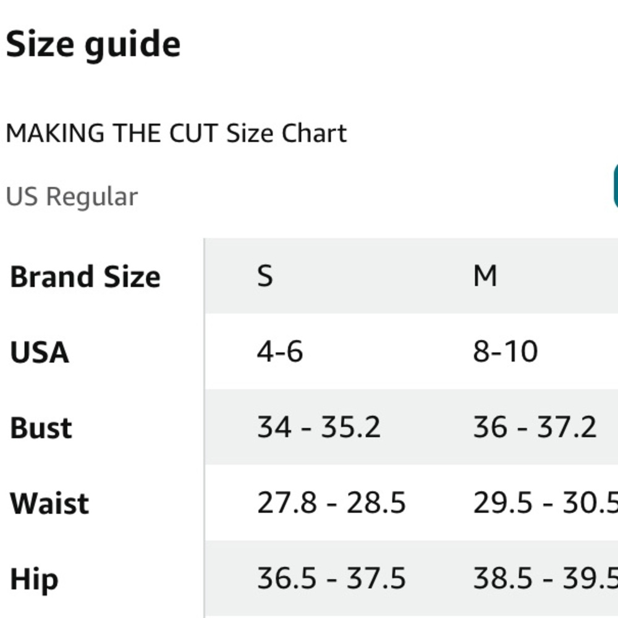Image resolution: width=618 pixels, height=618 pixels.
Task: Select the 27.8 - 28.5 waist measurement
Action: pyautogui.click(x=331, y=504)
